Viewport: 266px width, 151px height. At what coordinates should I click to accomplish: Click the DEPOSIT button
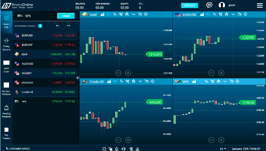pos(189,5)
